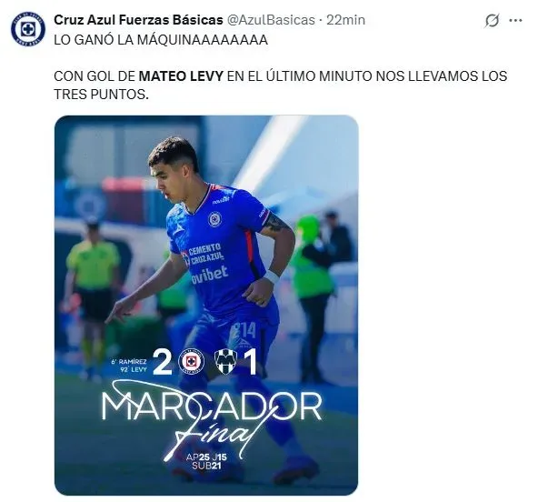The width and height of the screenshot is (538, 502).
Task: Click the LO GANÓ LA MÁQUINAAAAAAA text
Action: 161,40
